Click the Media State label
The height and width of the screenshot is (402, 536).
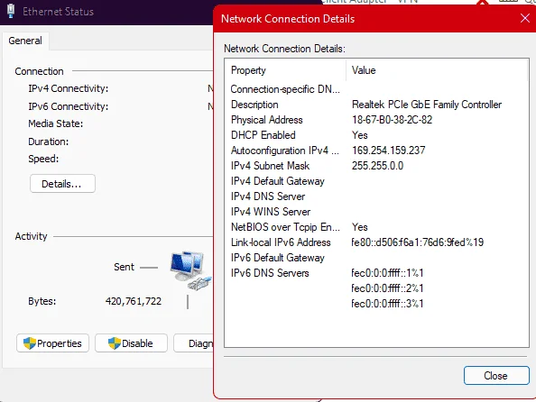pyautogui.click(x=56, y=123)
